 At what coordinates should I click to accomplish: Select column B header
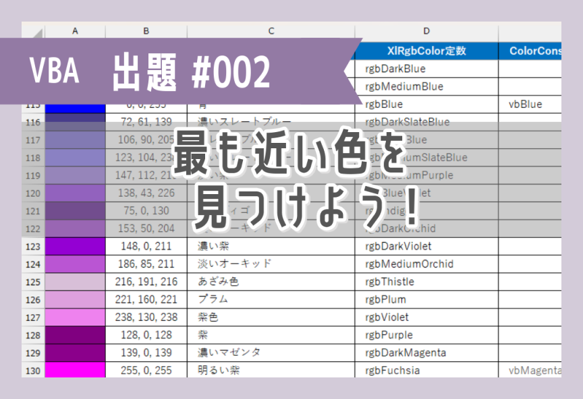point(146,31)
